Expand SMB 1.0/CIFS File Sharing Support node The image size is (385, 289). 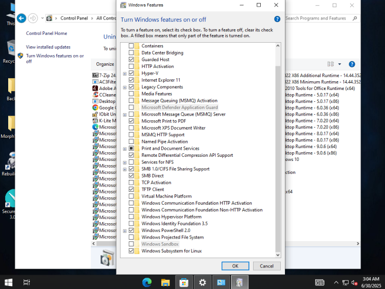(125, 169)
